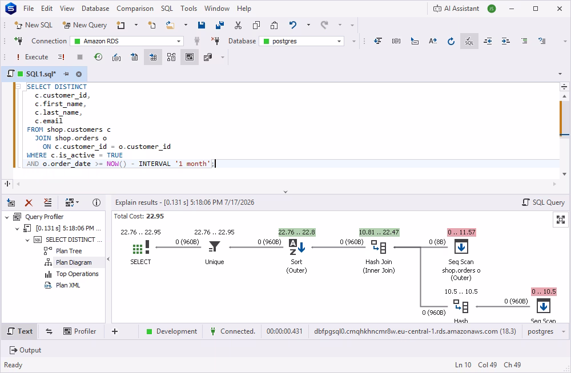571x373 pixels.
Task: Click the New SQL toolbar button
Action: pos(33,25)
